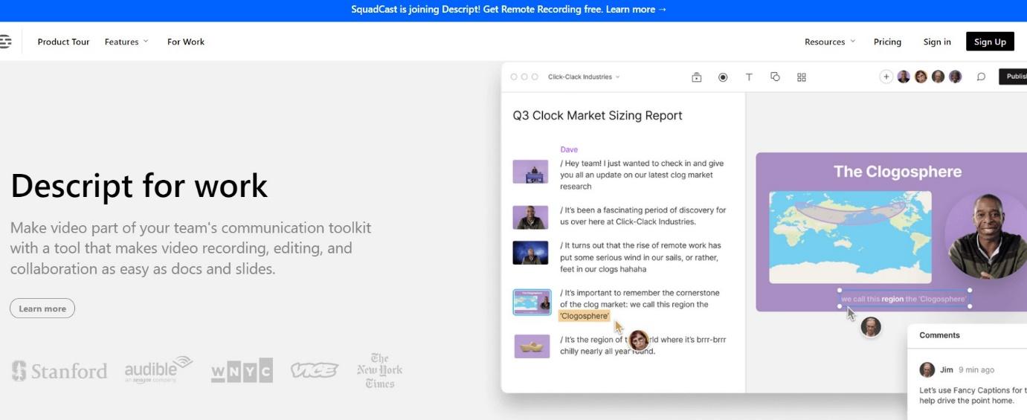Click the script line starting 'Hey team!'

tap(642, 175)
